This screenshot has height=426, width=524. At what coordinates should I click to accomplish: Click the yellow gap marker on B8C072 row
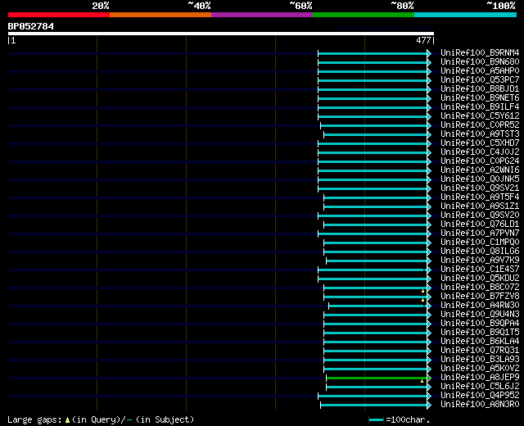(422, 292)
